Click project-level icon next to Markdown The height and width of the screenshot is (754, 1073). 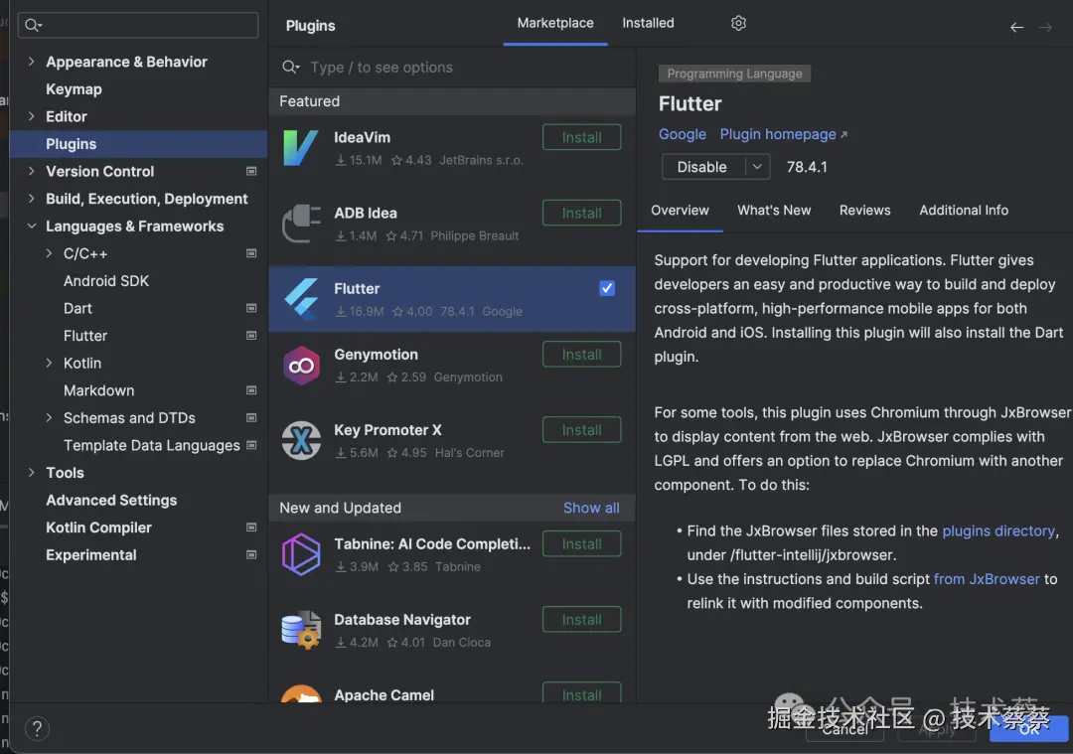[251, 390]
